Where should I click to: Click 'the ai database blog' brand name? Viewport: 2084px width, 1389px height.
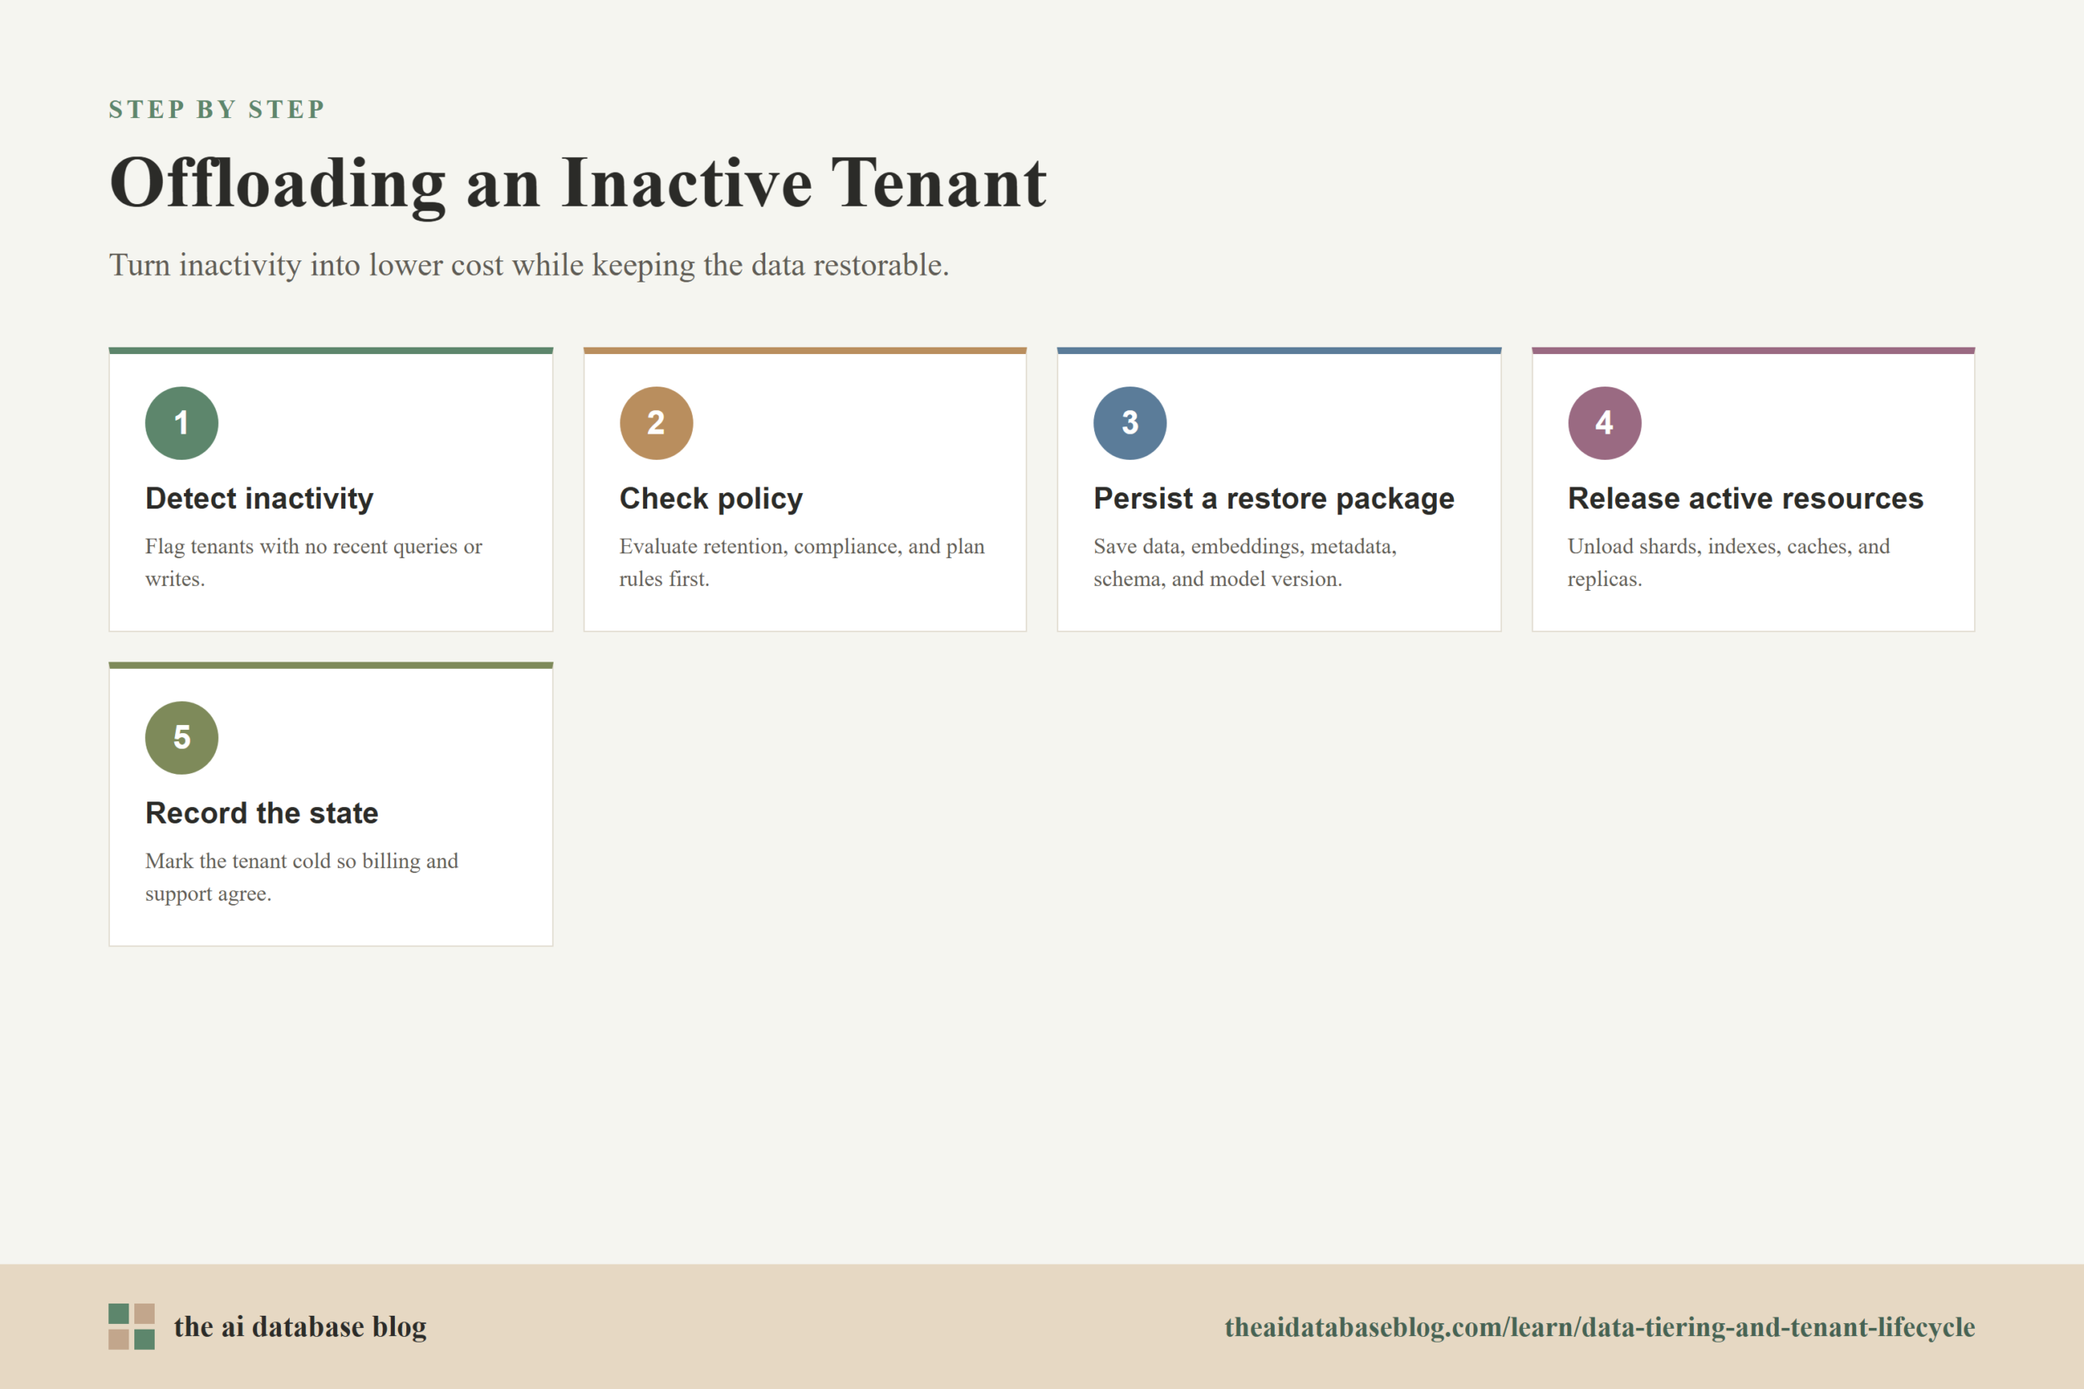pos(300,1326)
